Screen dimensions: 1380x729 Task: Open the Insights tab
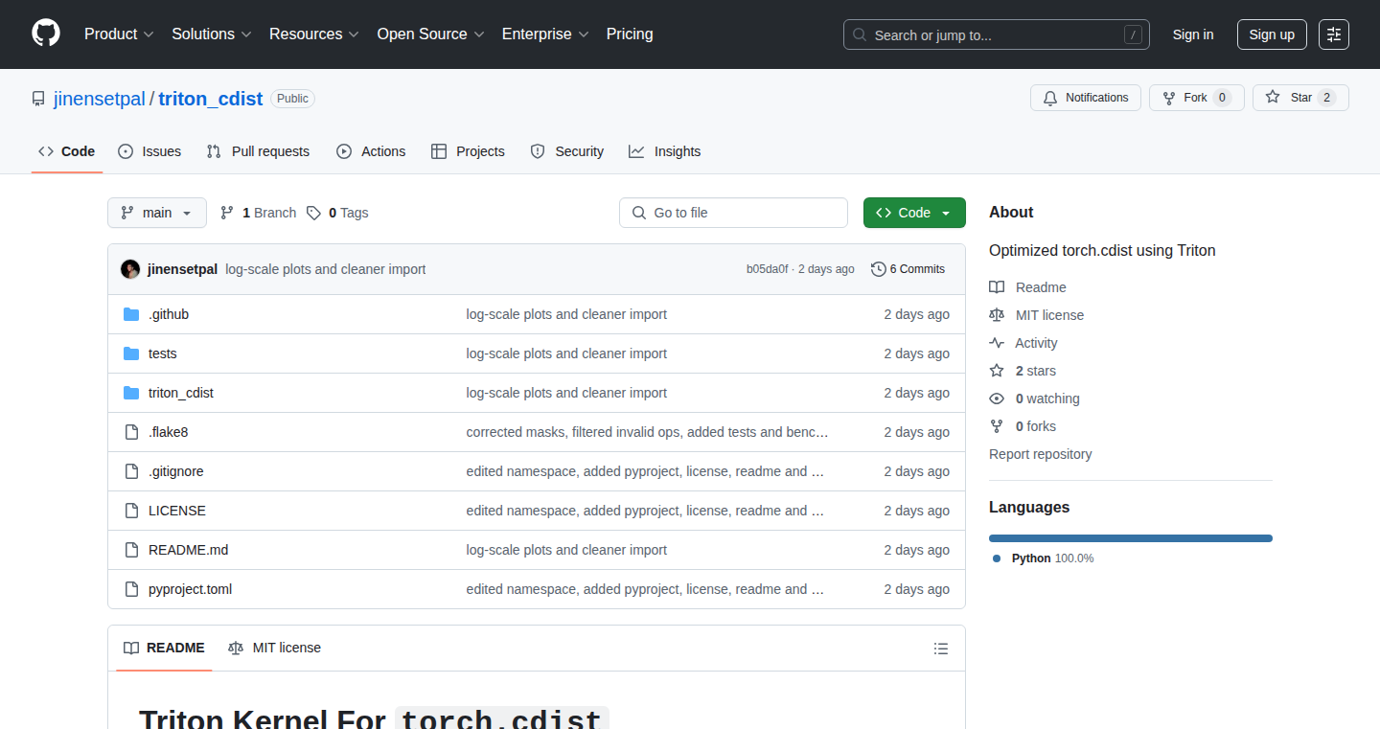(665, 151)
